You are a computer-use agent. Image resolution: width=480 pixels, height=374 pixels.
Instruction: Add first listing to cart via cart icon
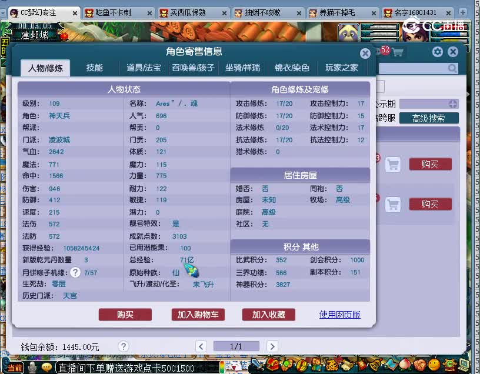pos(393,164)
